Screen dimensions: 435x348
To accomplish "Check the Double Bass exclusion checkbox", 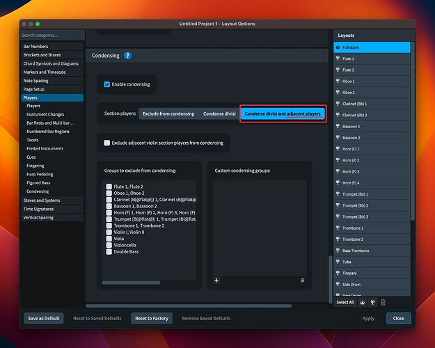I will 109,252.
